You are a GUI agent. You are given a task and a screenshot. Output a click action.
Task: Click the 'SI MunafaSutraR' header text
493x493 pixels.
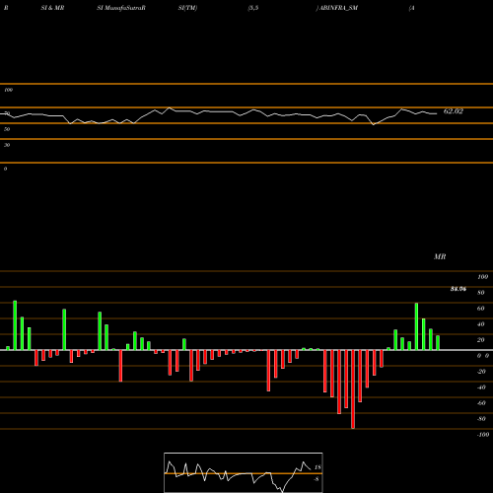pos(121,8)
